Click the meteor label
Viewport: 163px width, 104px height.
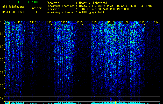(37, 8)
